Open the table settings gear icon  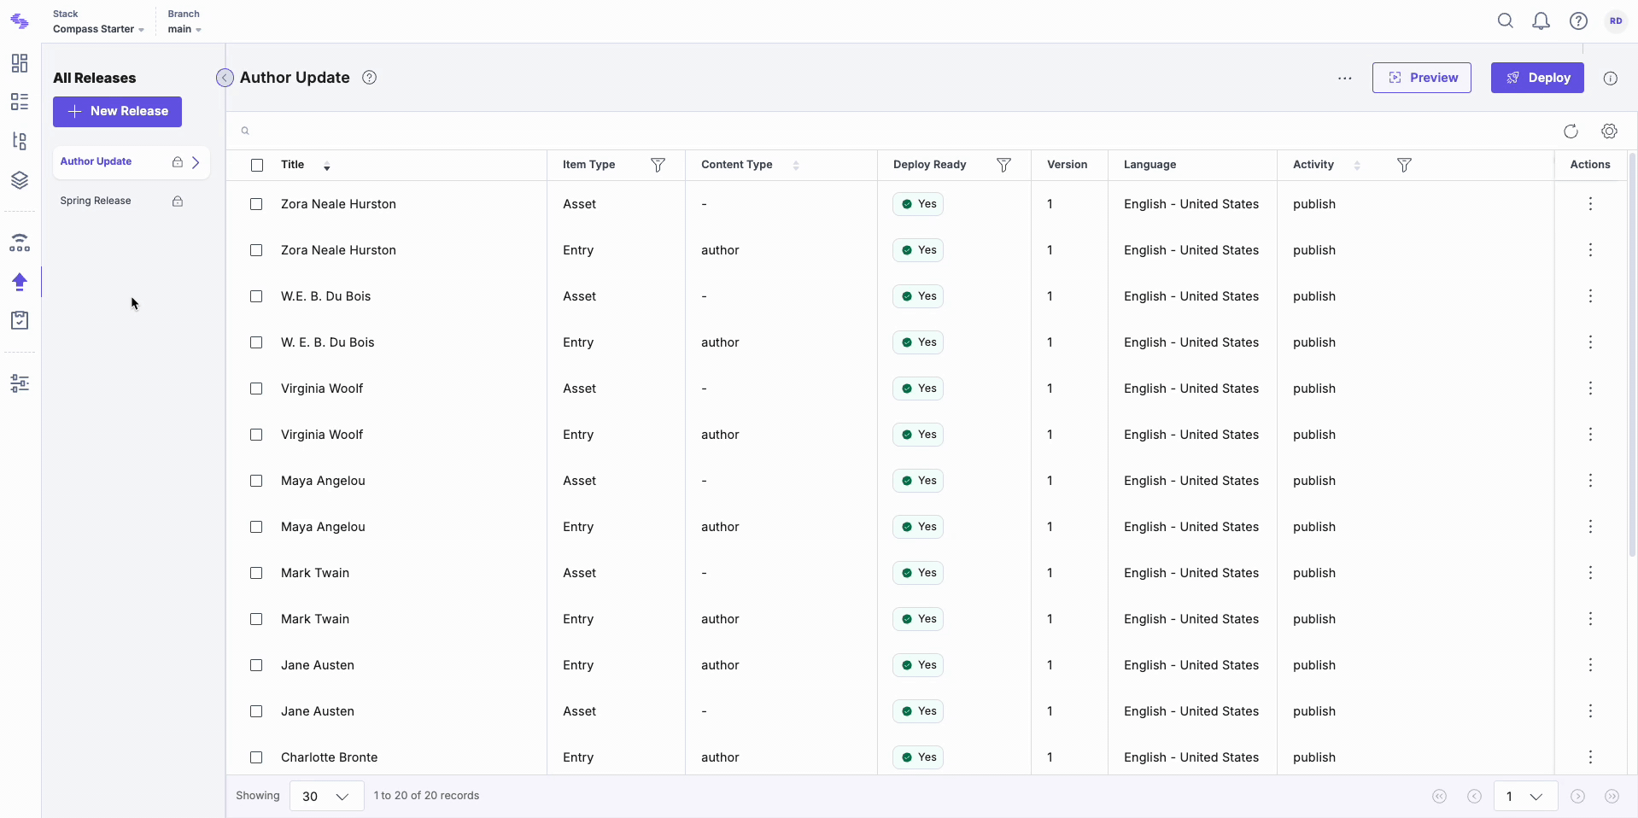click(1610, 131)
